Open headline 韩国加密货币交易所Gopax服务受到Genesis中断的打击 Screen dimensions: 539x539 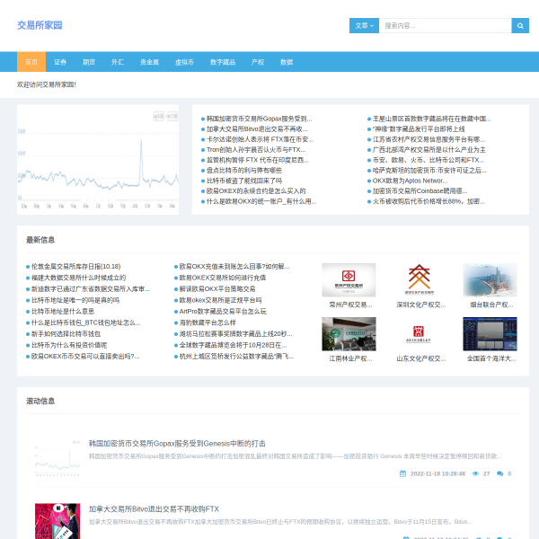177,444
